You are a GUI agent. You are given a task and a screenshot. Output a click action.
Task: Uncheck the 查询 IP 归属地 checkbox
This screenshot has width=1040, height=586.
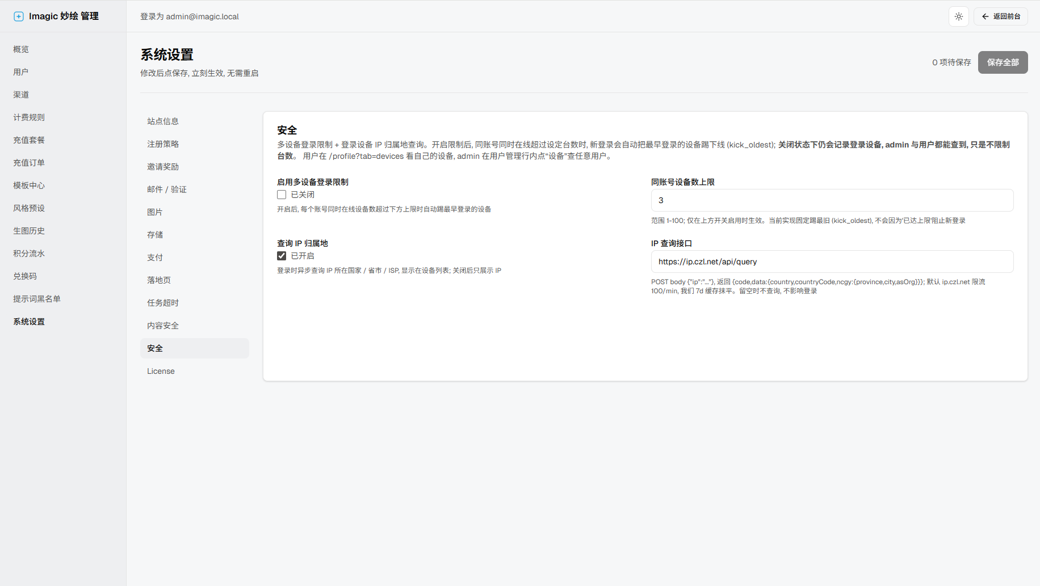pos(282,256)
